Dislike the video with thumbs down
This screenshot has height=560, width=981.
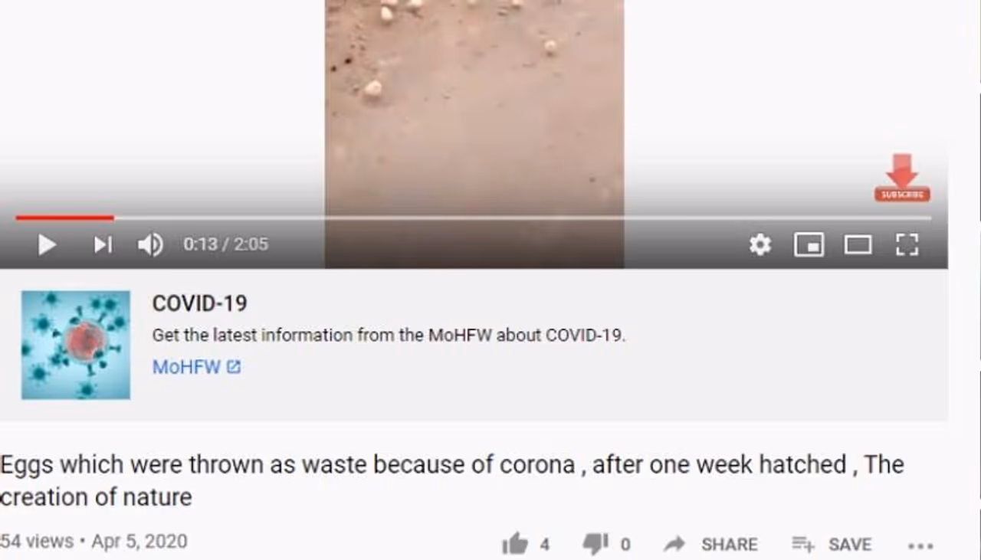click(595, 544)
